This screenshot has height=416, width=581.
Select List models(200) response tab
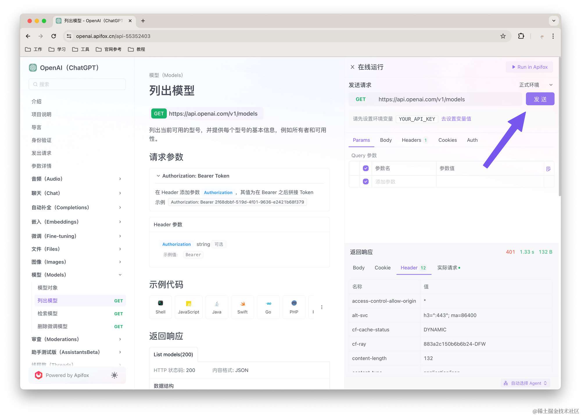pyautogui.click(x=173, y=355)
